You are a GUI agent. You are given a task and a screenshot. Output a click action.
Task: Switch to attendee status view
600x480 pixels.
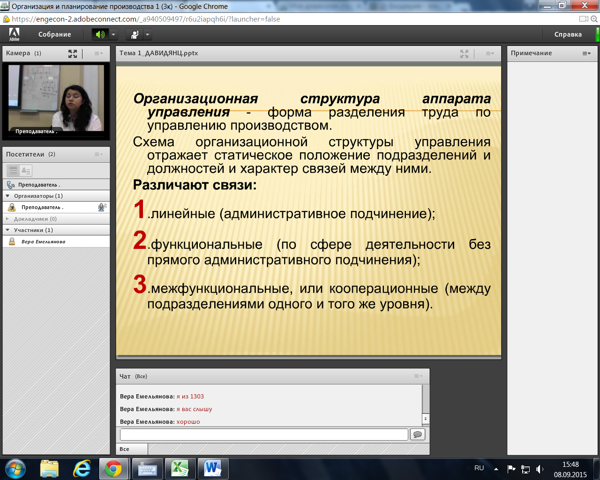pyautogui.click(x=26, y=171)
